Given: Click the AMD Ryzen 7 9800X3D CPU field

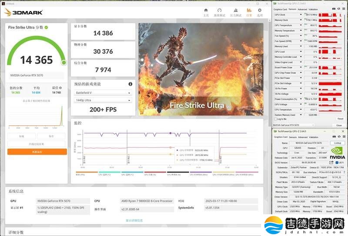Looking at the screenshot, I should [x=147, y=201].
